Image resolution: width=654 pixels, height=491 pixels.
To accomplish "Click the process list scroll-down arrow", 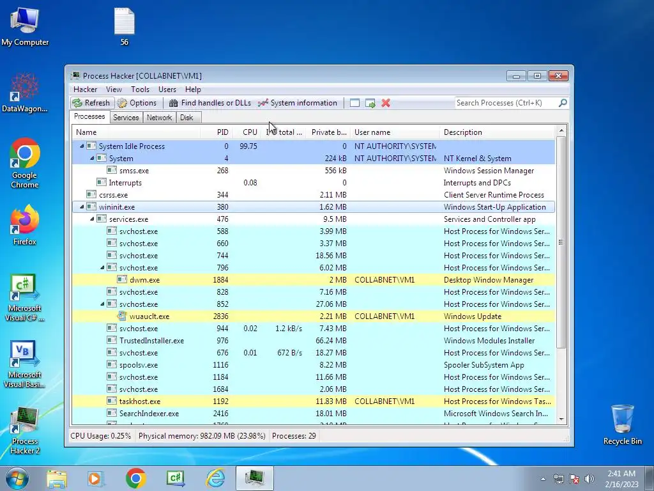I will [x=561, y=419].
